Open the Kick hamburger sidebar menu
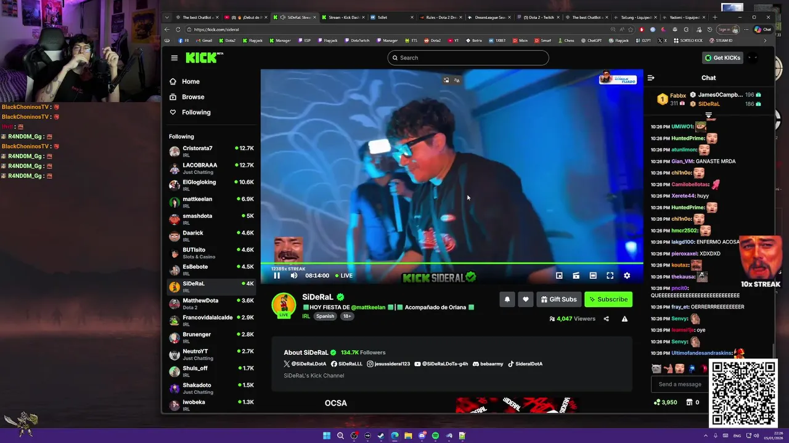This screenshot has width=789, height=443. (x=174, y=58)
